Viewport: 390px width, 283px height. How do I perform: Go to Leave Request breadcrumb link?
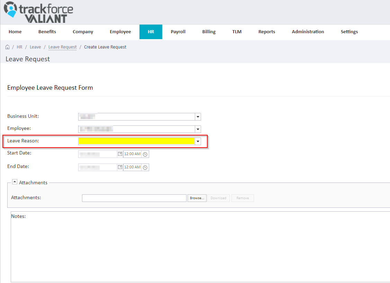62,47
